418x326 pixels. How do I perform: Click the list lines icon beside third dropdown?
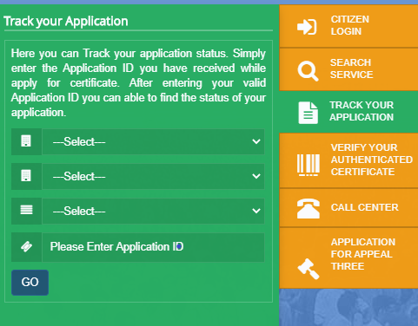(x=26, y=210)
